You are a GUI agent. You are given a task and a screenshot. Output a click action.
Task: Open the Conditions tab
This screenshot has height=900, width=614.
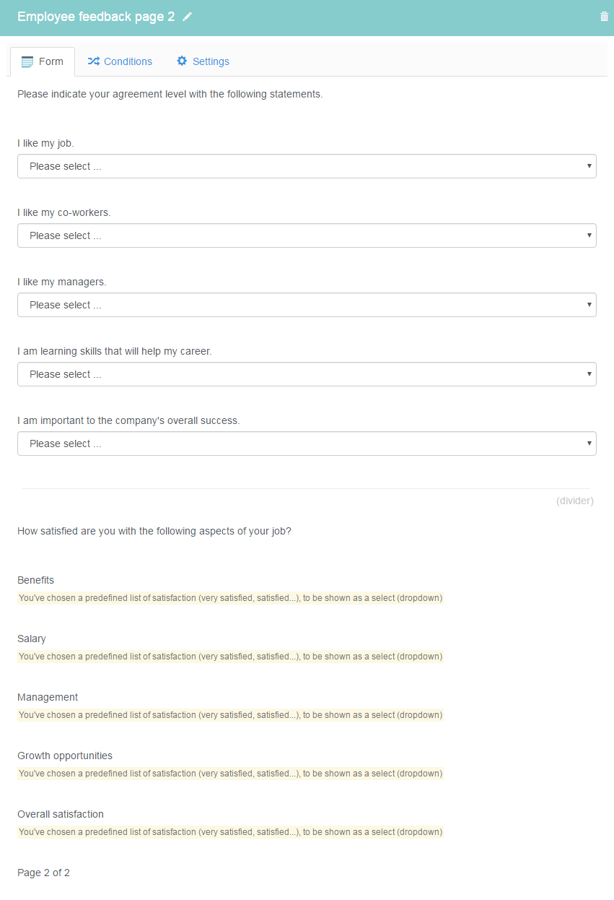[x=120, y=61]
